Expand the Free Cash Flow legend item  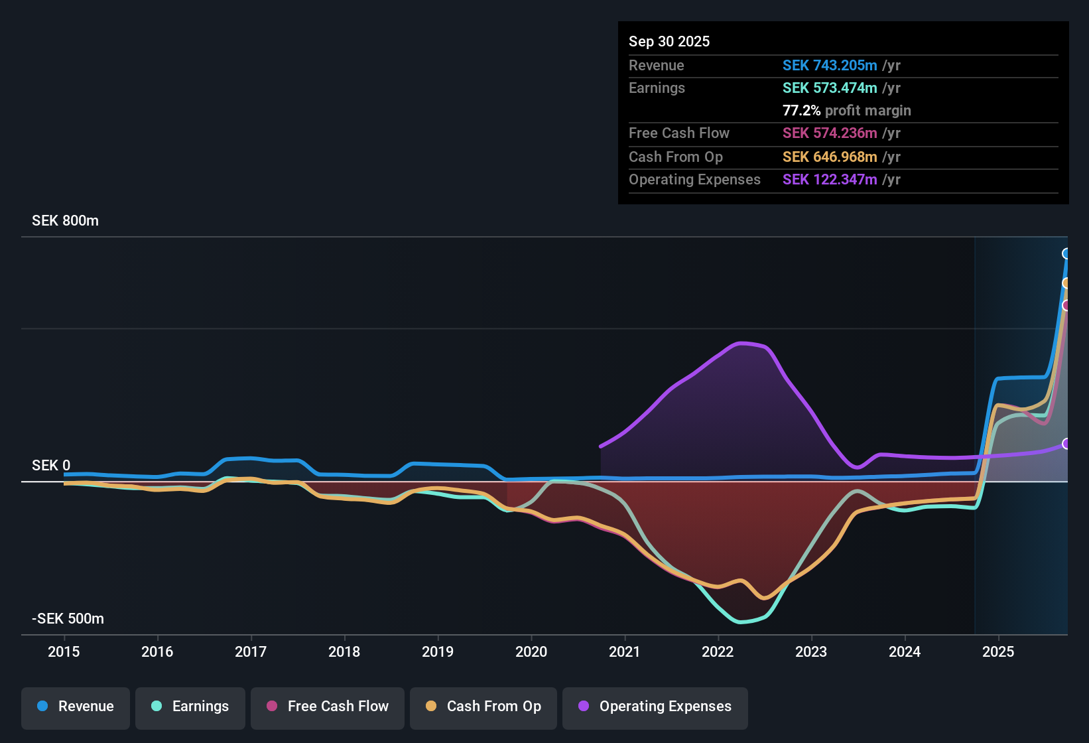click(x=327, y=707)
